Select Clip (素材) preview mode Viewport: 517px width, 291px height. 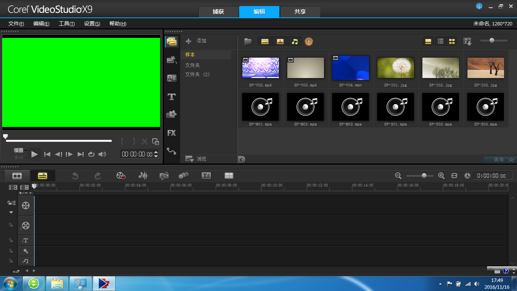(x=19, y=158)
